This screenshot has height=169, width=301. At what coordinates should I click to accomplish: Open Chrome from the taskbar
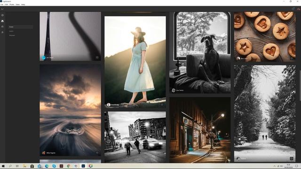pos(69,166)
